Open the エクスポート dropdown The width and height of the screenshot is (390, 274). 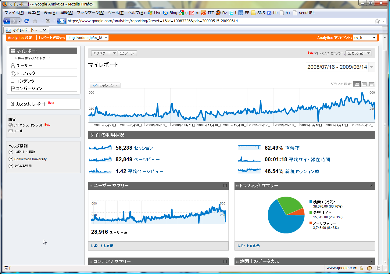[104, 53]
